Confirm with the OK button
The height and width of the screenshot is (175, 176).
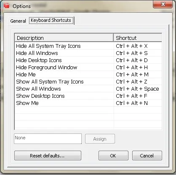click(113, 155)
